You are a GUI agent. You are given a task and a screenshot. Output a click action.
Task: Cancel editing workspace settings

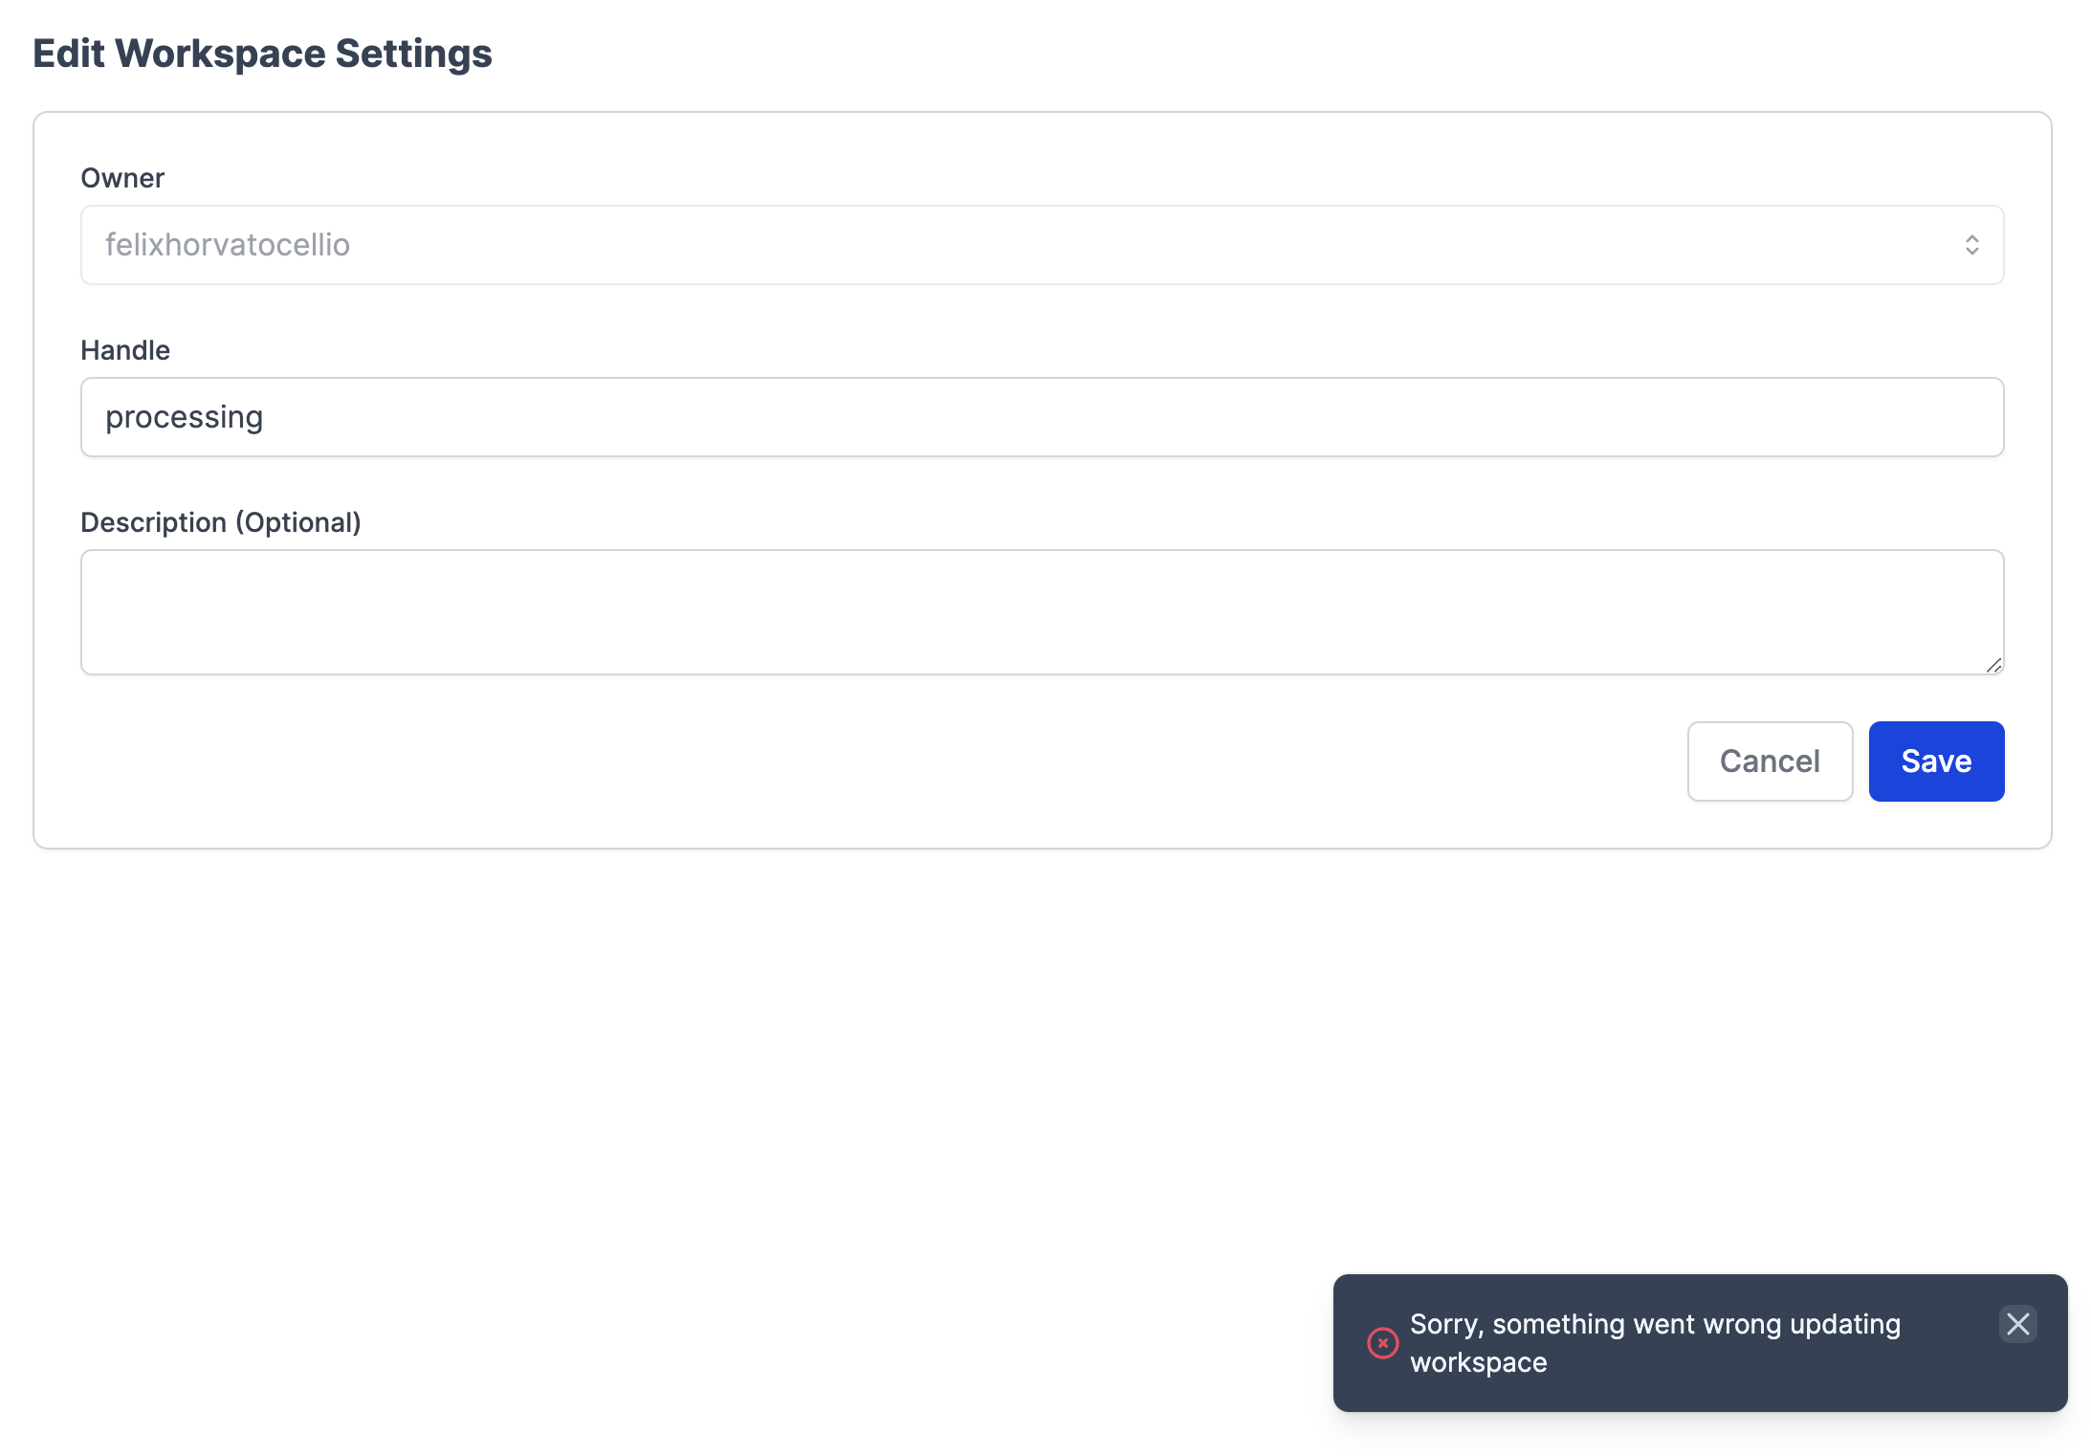(1770, 761)
